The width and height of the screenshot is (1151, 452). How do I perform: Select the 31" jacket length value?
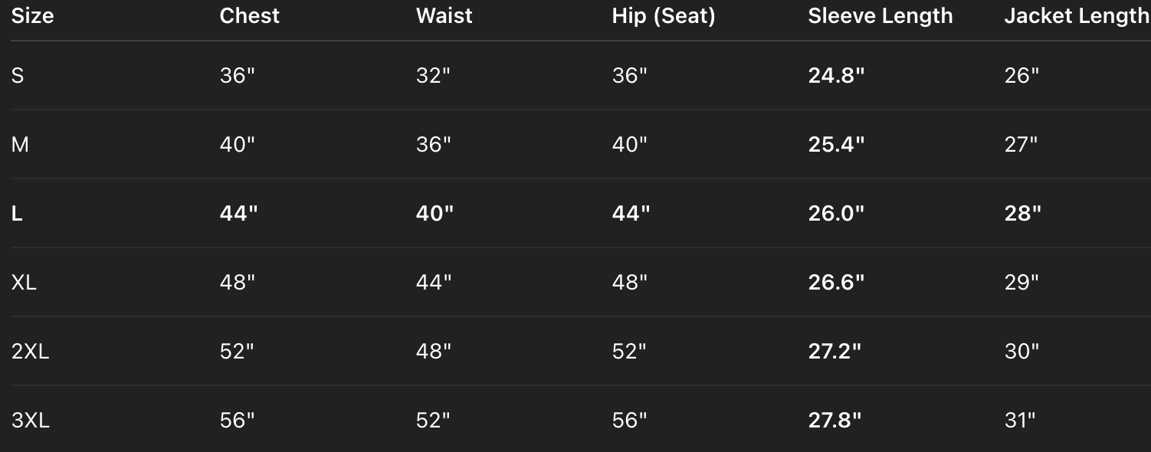pyautogui.click(x=1020, y=421)
